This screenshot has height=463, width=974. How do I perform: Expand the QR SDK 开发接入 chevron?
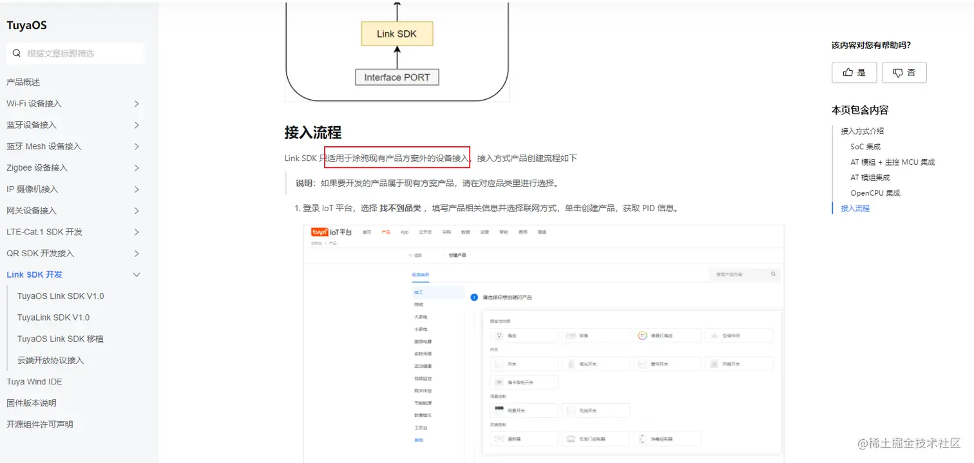[x=137, y=253]
